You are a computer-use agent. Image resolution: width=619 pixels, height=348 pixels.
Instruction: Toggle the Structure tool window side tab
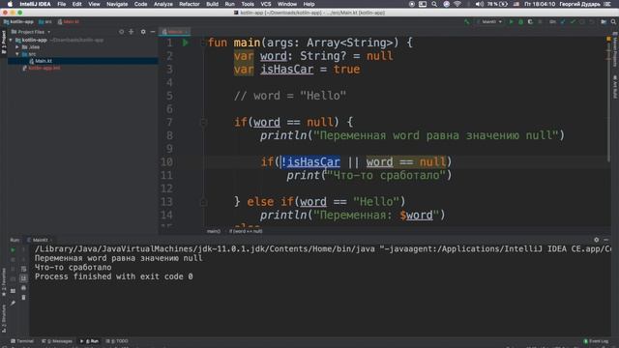pos(4,318)
